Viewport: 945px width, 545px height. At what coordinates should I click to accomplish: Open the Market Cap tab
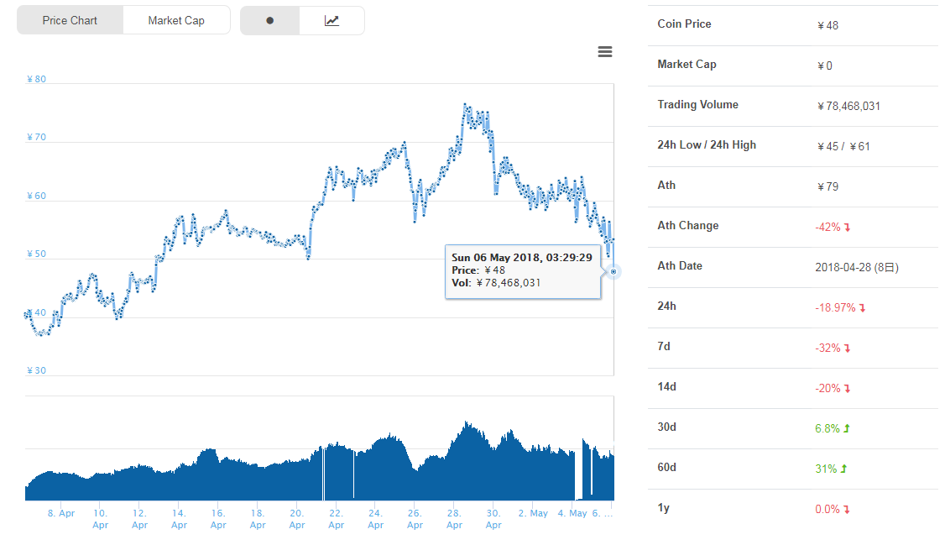(176, 21)
